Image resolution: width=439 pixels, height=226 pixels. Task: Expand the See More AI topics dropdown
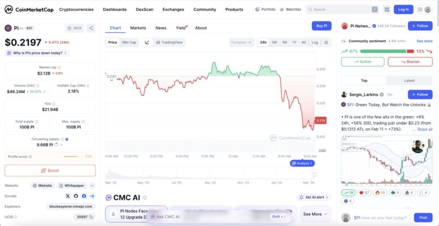coord(315,214)
